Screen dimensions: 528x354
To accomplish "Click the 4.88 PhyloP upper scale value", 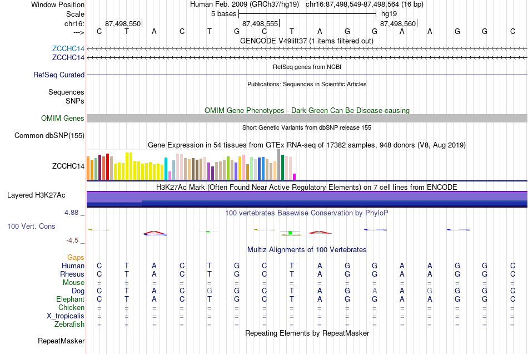I will click(71, 213).
